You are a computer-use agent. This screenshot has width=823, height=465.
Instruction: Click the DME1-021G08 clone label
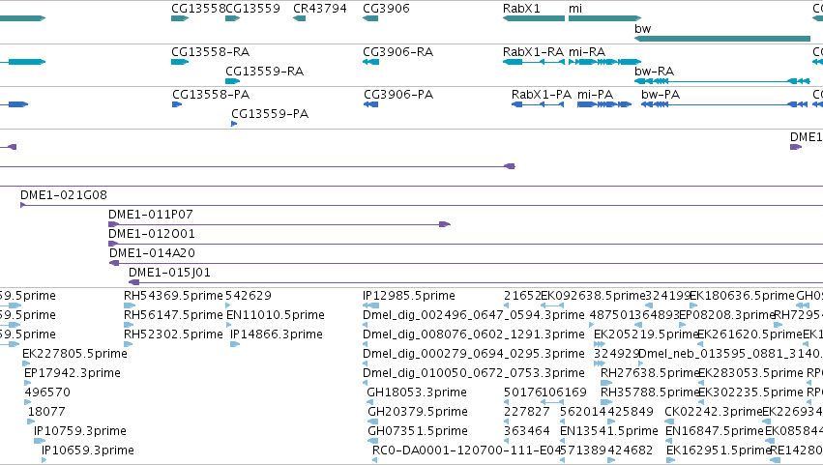64,195
